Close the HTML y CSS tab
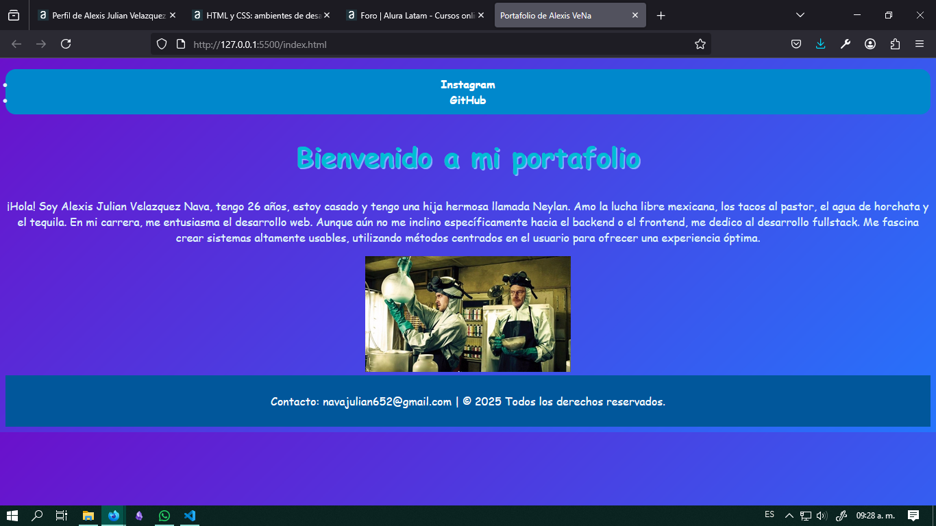Viewport: 936px width, 526px height. [327, 15]
